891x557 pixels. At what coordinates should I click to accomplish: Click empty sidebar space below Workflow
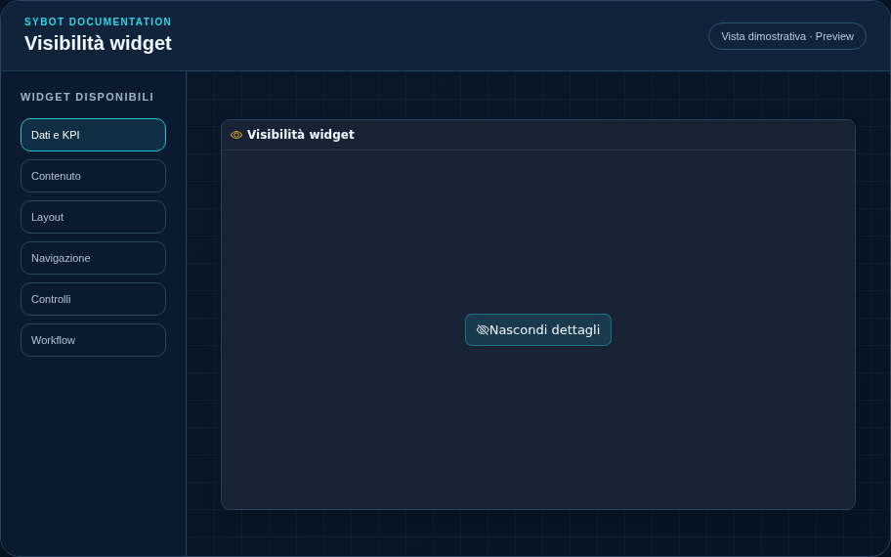[x=93, y=454]
